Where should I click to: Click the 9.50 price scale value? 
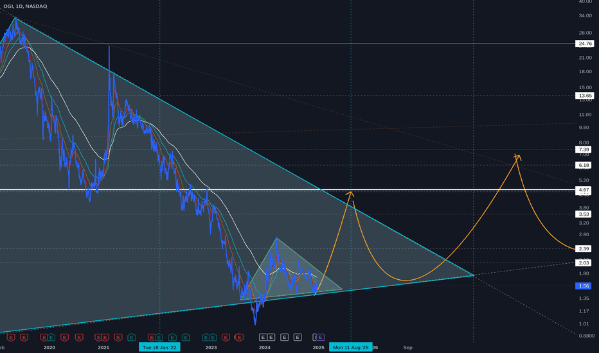(x=584, y=128)
